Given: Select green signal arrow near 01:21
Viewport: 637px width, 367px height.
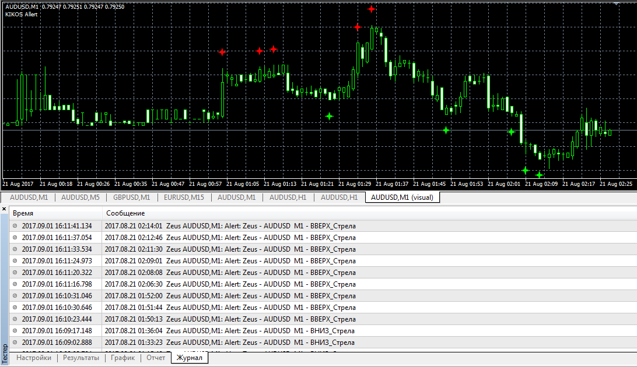Looking at the screenshot, I should click(329, 116).
